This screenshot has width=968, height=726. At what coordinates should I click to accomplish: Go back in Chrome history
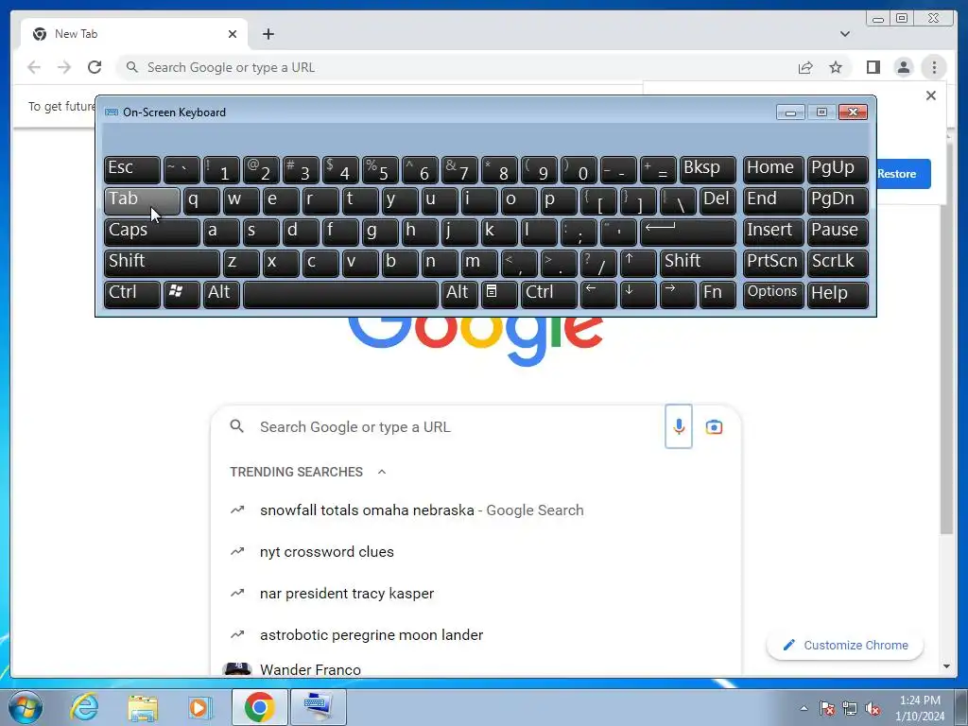coord(34,67)
